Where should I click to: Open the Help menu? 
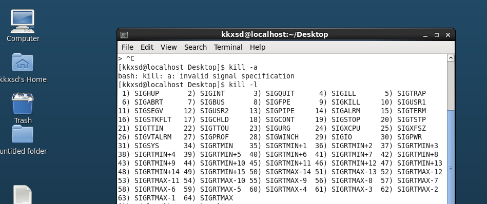(258, 47)
